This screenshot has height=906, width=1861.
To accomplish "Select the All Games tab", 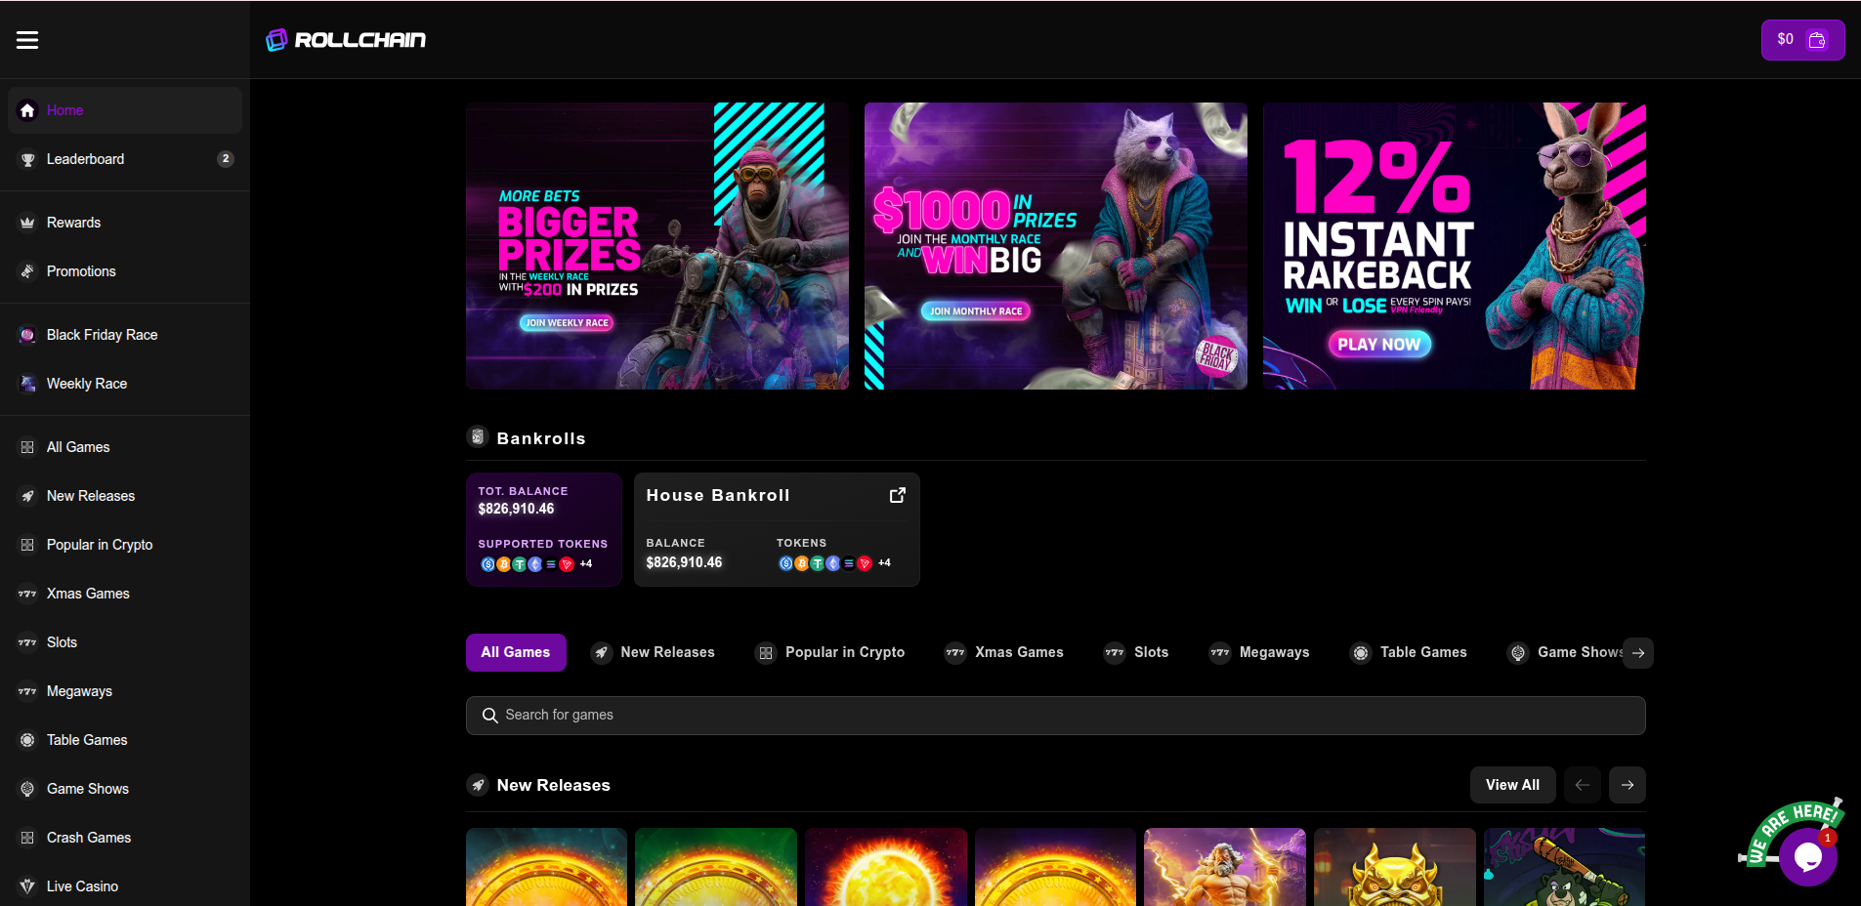I will click(x=516, y=652).
